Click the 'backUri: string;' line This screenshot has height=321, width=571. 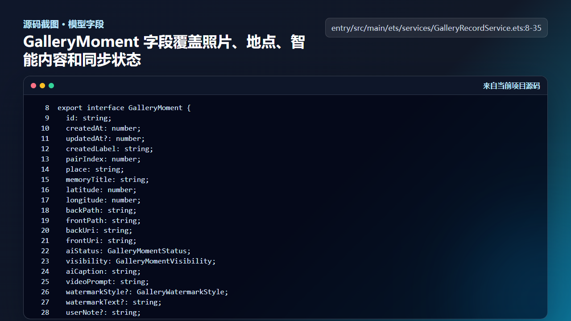pyautogui.click(x=99, y=230)
